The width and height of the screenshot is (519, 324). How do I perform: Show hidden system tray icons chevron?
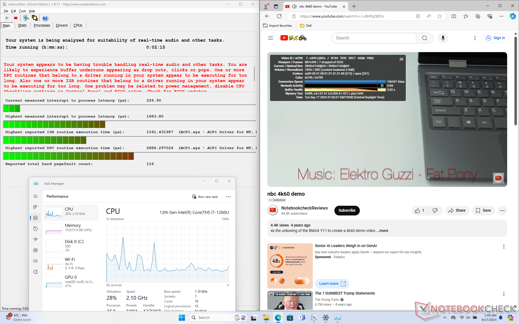[x=445, y=318]
